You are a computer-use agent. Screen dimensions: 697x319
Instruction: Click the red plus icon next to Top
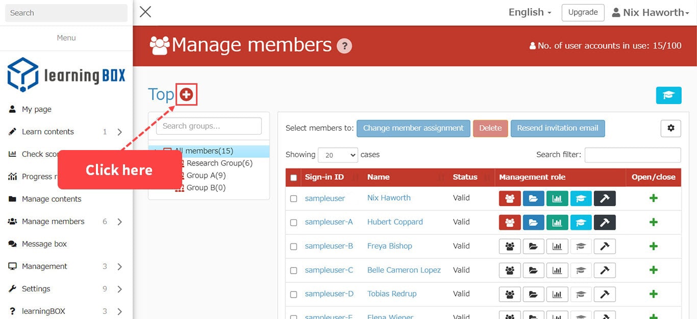tap(186, 95)
